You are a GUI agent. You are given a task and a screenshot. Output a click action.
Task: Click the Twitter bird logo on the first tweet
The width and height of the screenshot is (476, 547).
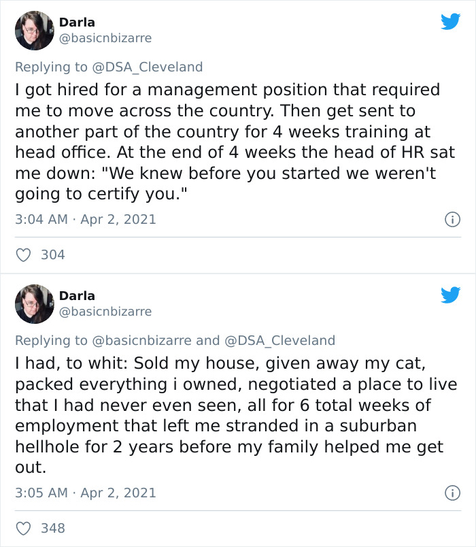[x=451, y=22]
